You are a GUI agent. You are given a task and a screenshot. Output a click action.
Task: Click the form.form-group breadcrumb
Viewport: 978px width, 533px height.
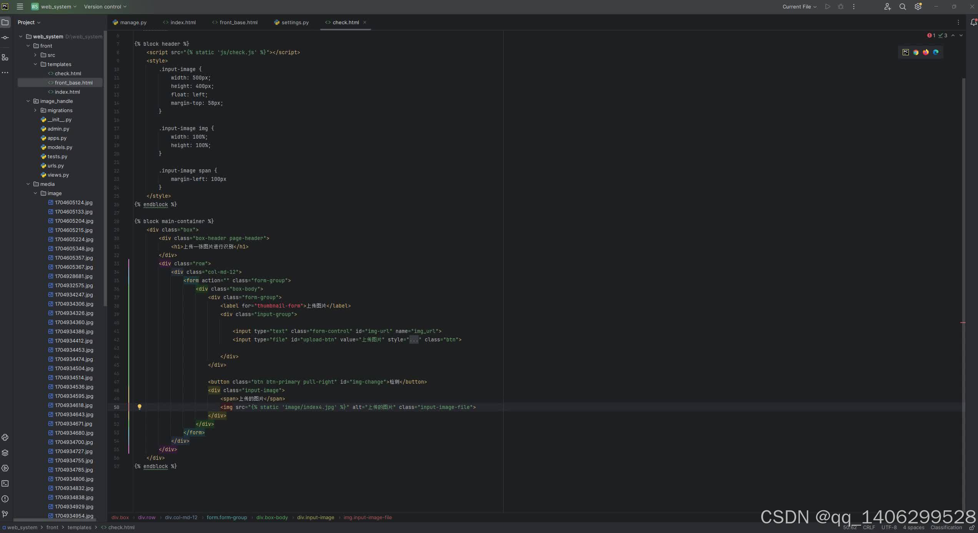227,517
